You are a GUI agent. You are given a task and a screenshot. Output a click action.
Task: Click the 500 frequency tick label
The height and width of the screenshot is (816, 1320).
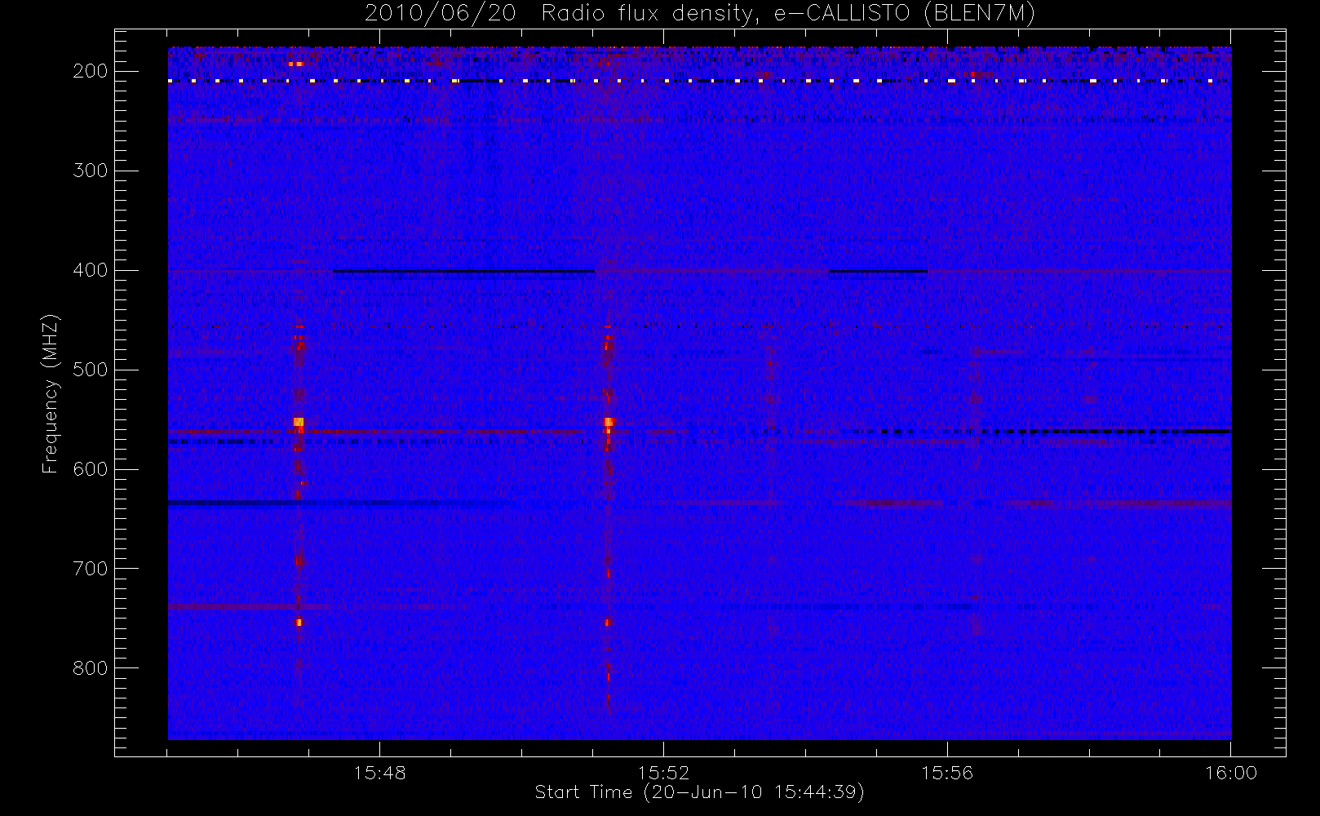(90, 370)
